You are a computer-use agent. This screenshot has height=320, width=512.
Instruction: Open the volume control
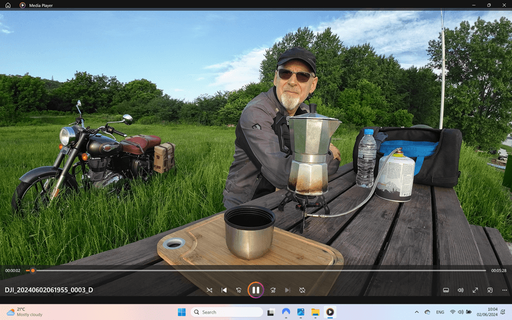[460, 290]
